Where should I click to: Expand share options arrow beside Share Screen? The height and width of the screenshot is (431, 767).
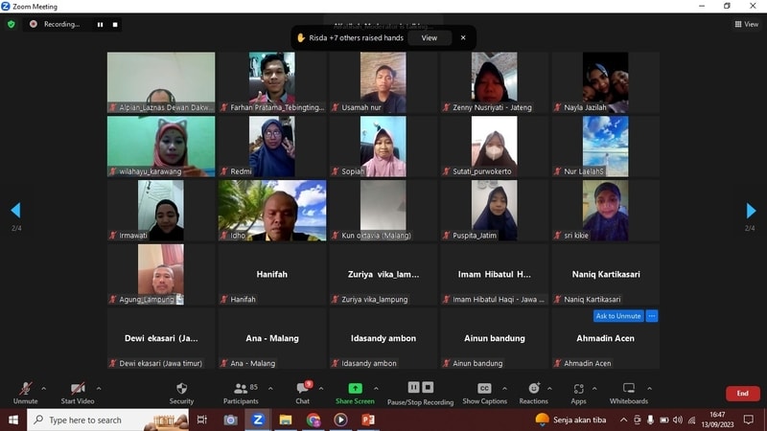tap(376, 389)
